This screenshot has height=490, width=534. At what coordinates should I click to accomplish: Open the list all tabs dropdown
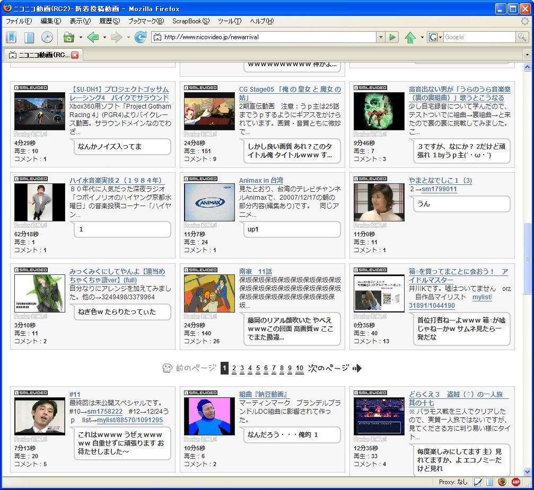pyautogui.click(x=527, y=55)
